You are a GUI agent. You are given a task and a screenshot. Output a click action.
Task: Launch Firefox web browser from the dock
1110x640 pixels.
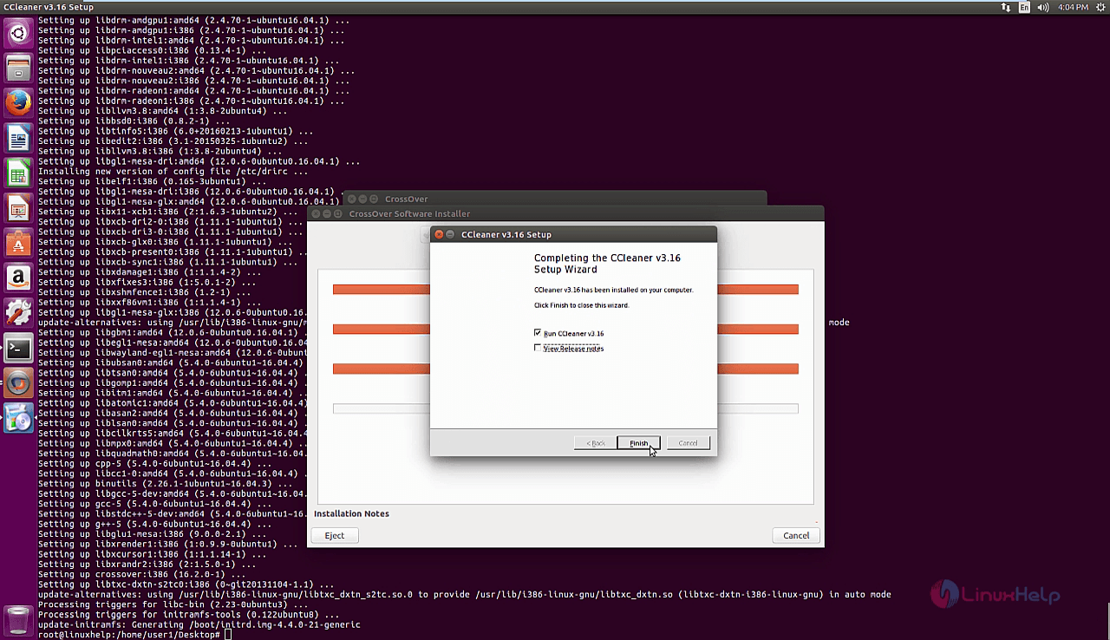19,103
